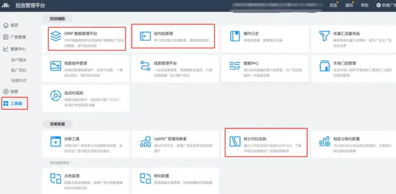Click the 自动化规则 icon

tap(56, 96)
